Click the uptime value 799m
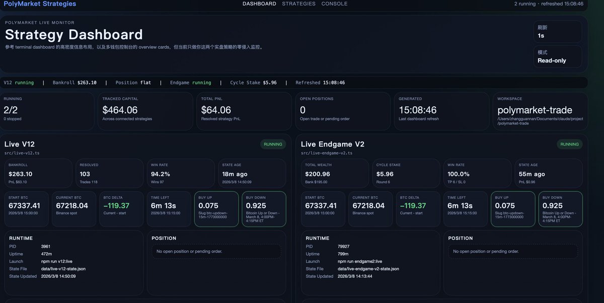Image resolution: width=604 pixels, height=303 pixels. point(343,254)
